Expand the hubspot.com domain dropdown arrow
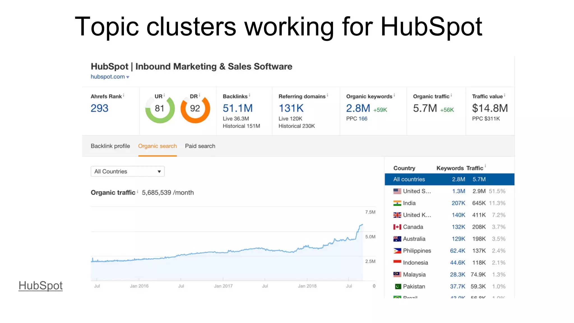Image resolution: width=574 pixels, height=323 pixels. (128, 77)
